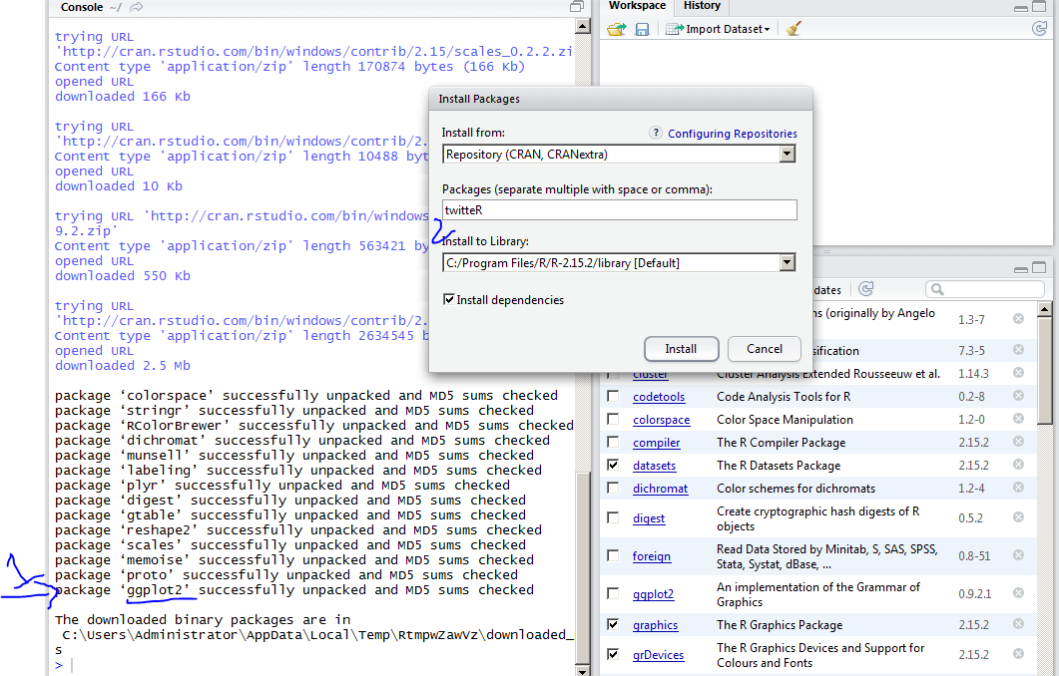Open the workspace load folder icon
The height and width of the screenshot is (676, 1059).
point(616,29)
